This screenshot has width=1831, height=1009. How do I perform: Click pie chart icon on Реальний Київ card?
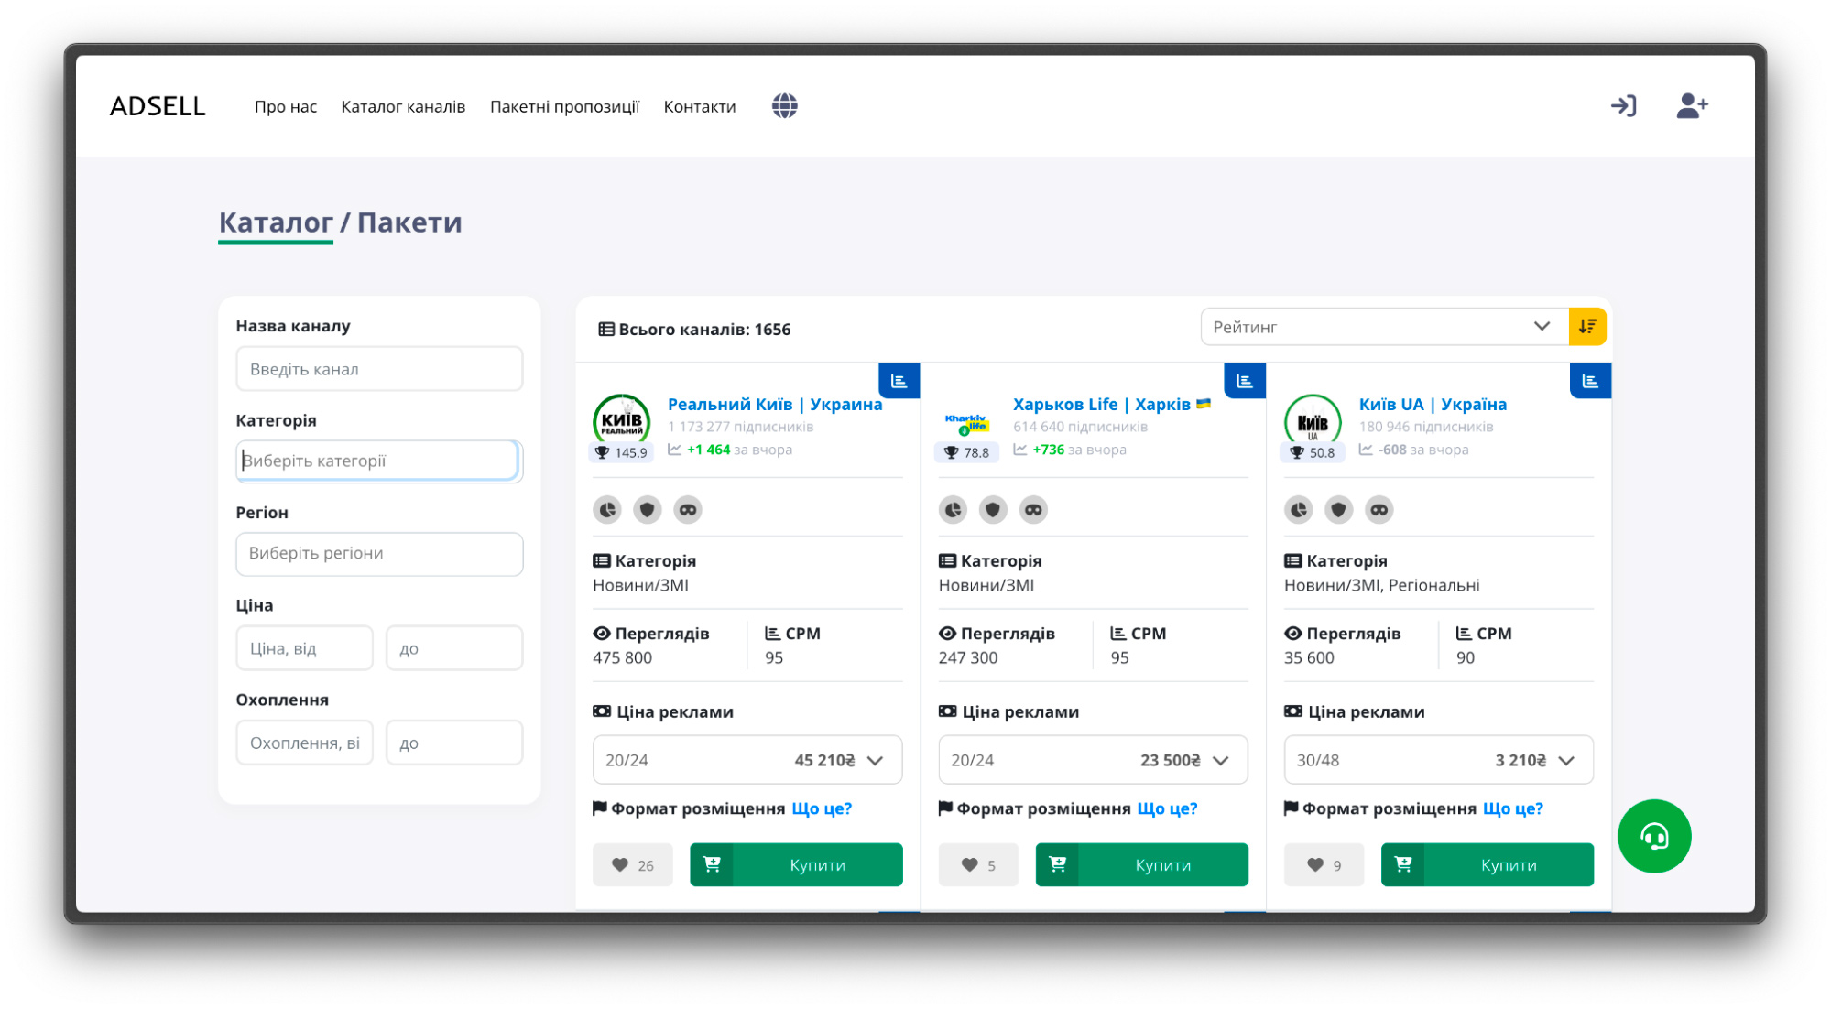point(607,510)
